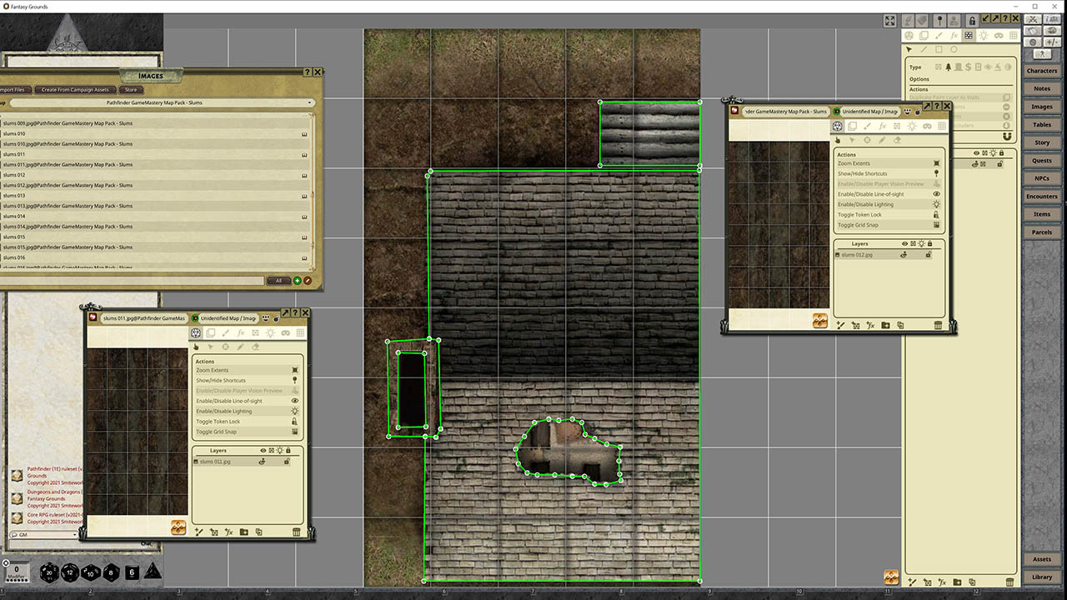This screenshot has height=600, width=1067.
Task: Open the Characters sidebar tab
Action: (1042, 71)
